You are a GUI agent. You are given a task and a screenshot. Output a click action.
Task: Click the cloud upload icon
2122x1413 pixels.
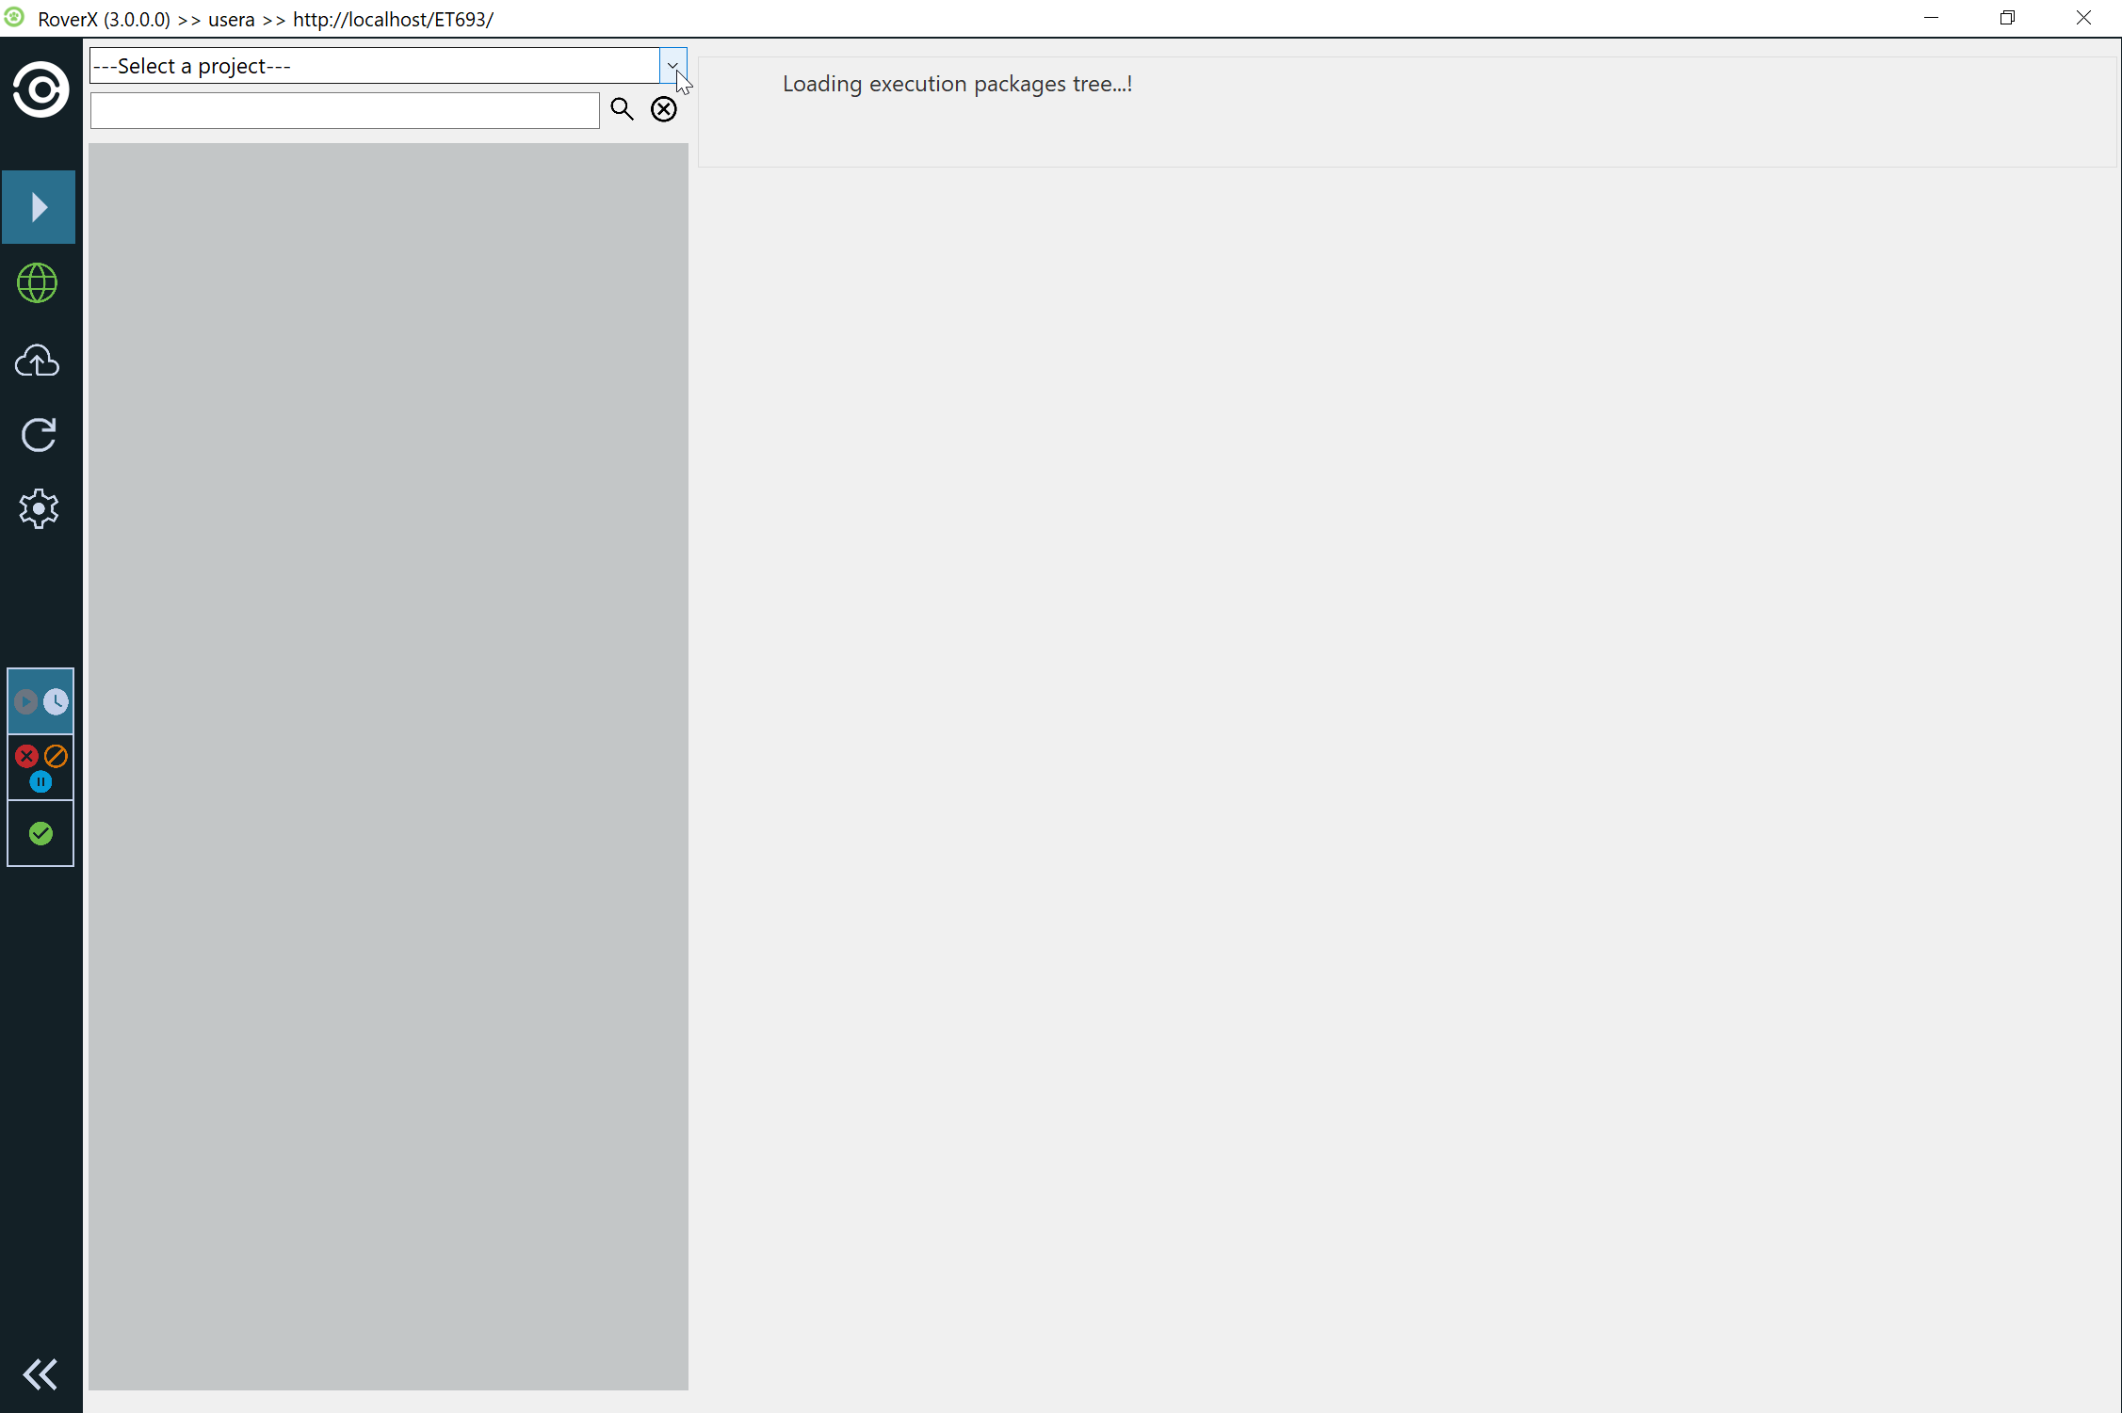[38, 361]
